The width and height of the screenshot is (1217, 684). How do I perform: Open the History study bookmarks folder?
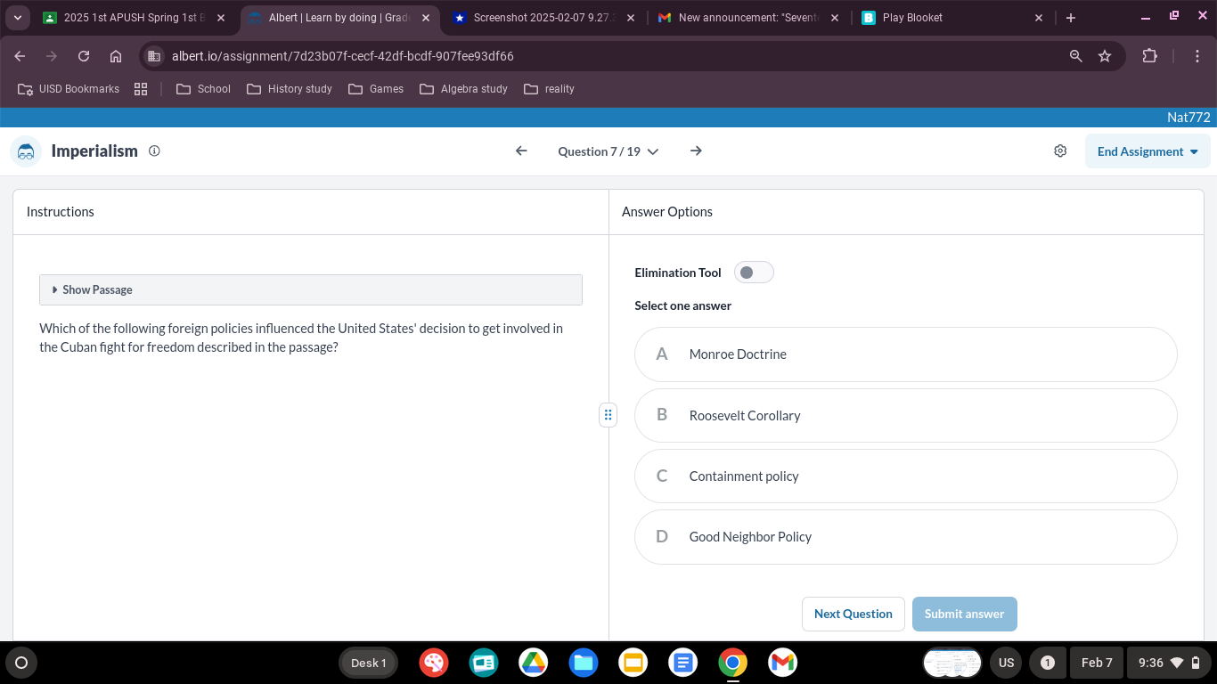coord(290,89)
